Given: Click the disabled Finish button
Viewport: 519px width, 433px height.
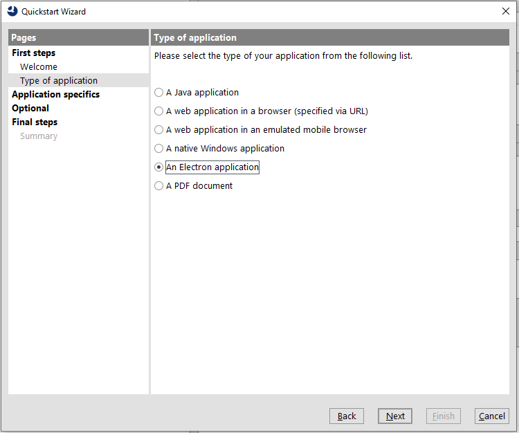Looking at the screenshot, I should tap(443, 416).
